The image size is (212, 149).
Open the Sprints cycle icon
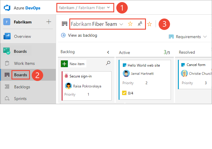pos(7,98)
